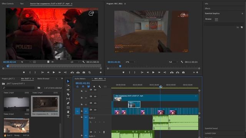This screenshot has height=138, width=246.
Task: Play the Source monitor clip
Action: [x=54, y=72]
